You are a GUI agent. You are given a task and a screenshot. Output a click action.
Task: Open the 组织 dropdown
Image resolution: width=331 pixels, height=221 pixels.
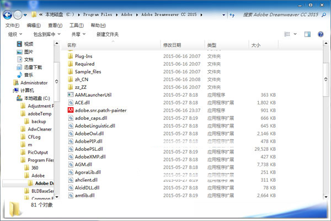[x=15, y=34]
